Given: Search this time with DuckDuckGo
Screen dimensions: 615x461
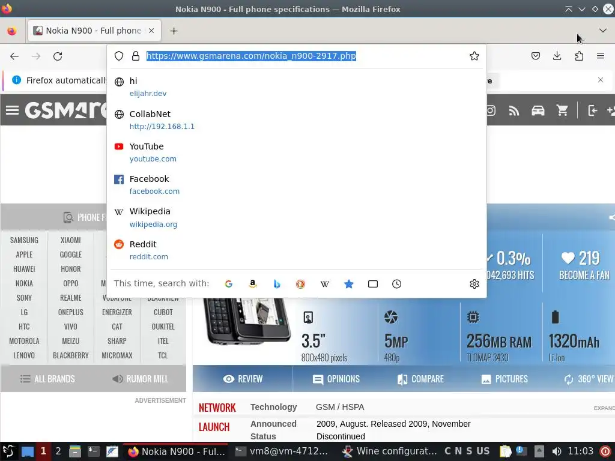Looking at the screenshot, I should pyautogui.click(x=300, y=284).
